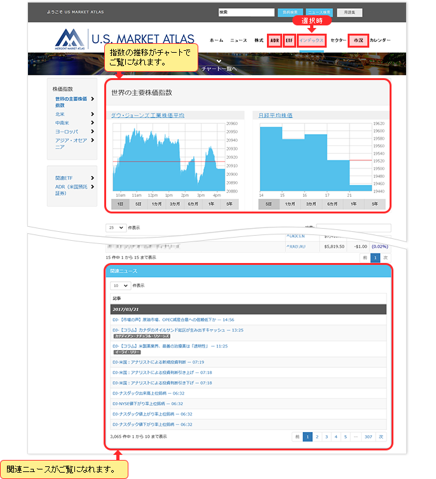Select 1カ月 range on Dow Jones chart
The image size is (436, 479).
click(x=157, y=204)
